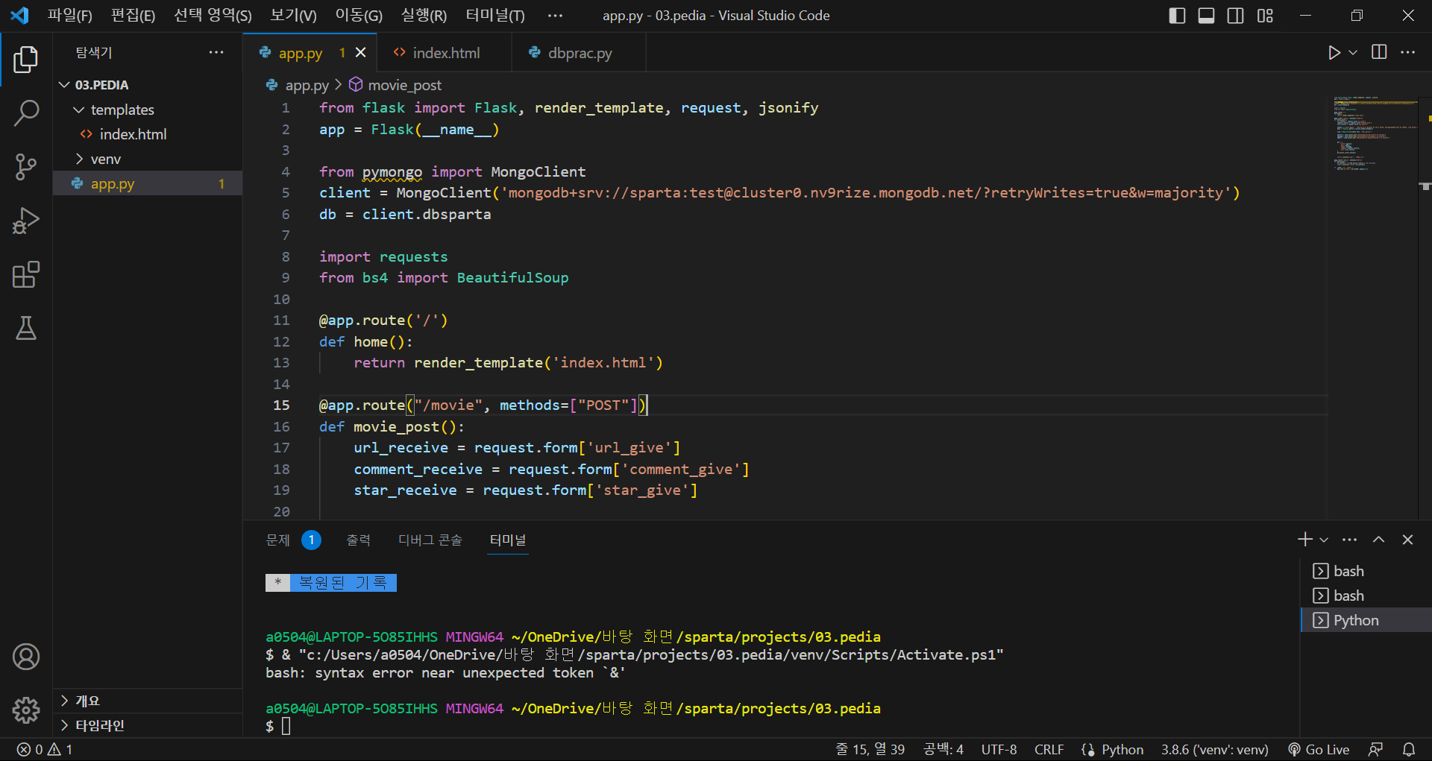
Task: Collapse the templates folder
Action: pos(148,110)
